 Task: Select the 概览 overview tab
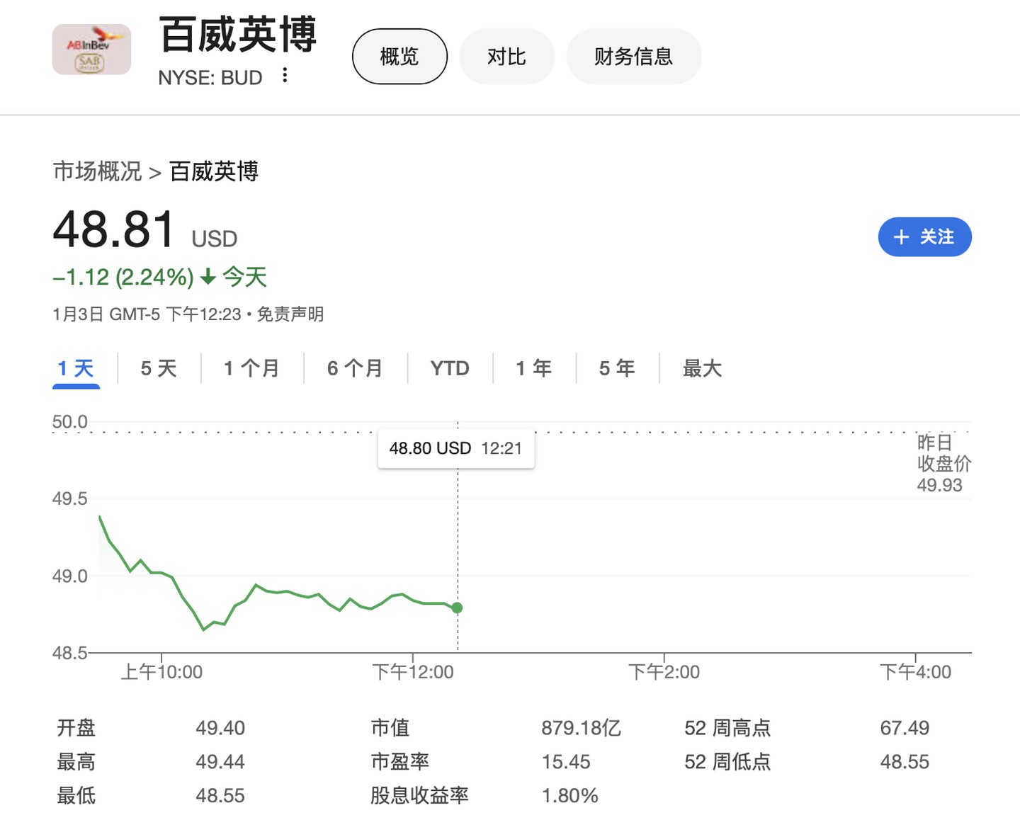tap(399, 57)
